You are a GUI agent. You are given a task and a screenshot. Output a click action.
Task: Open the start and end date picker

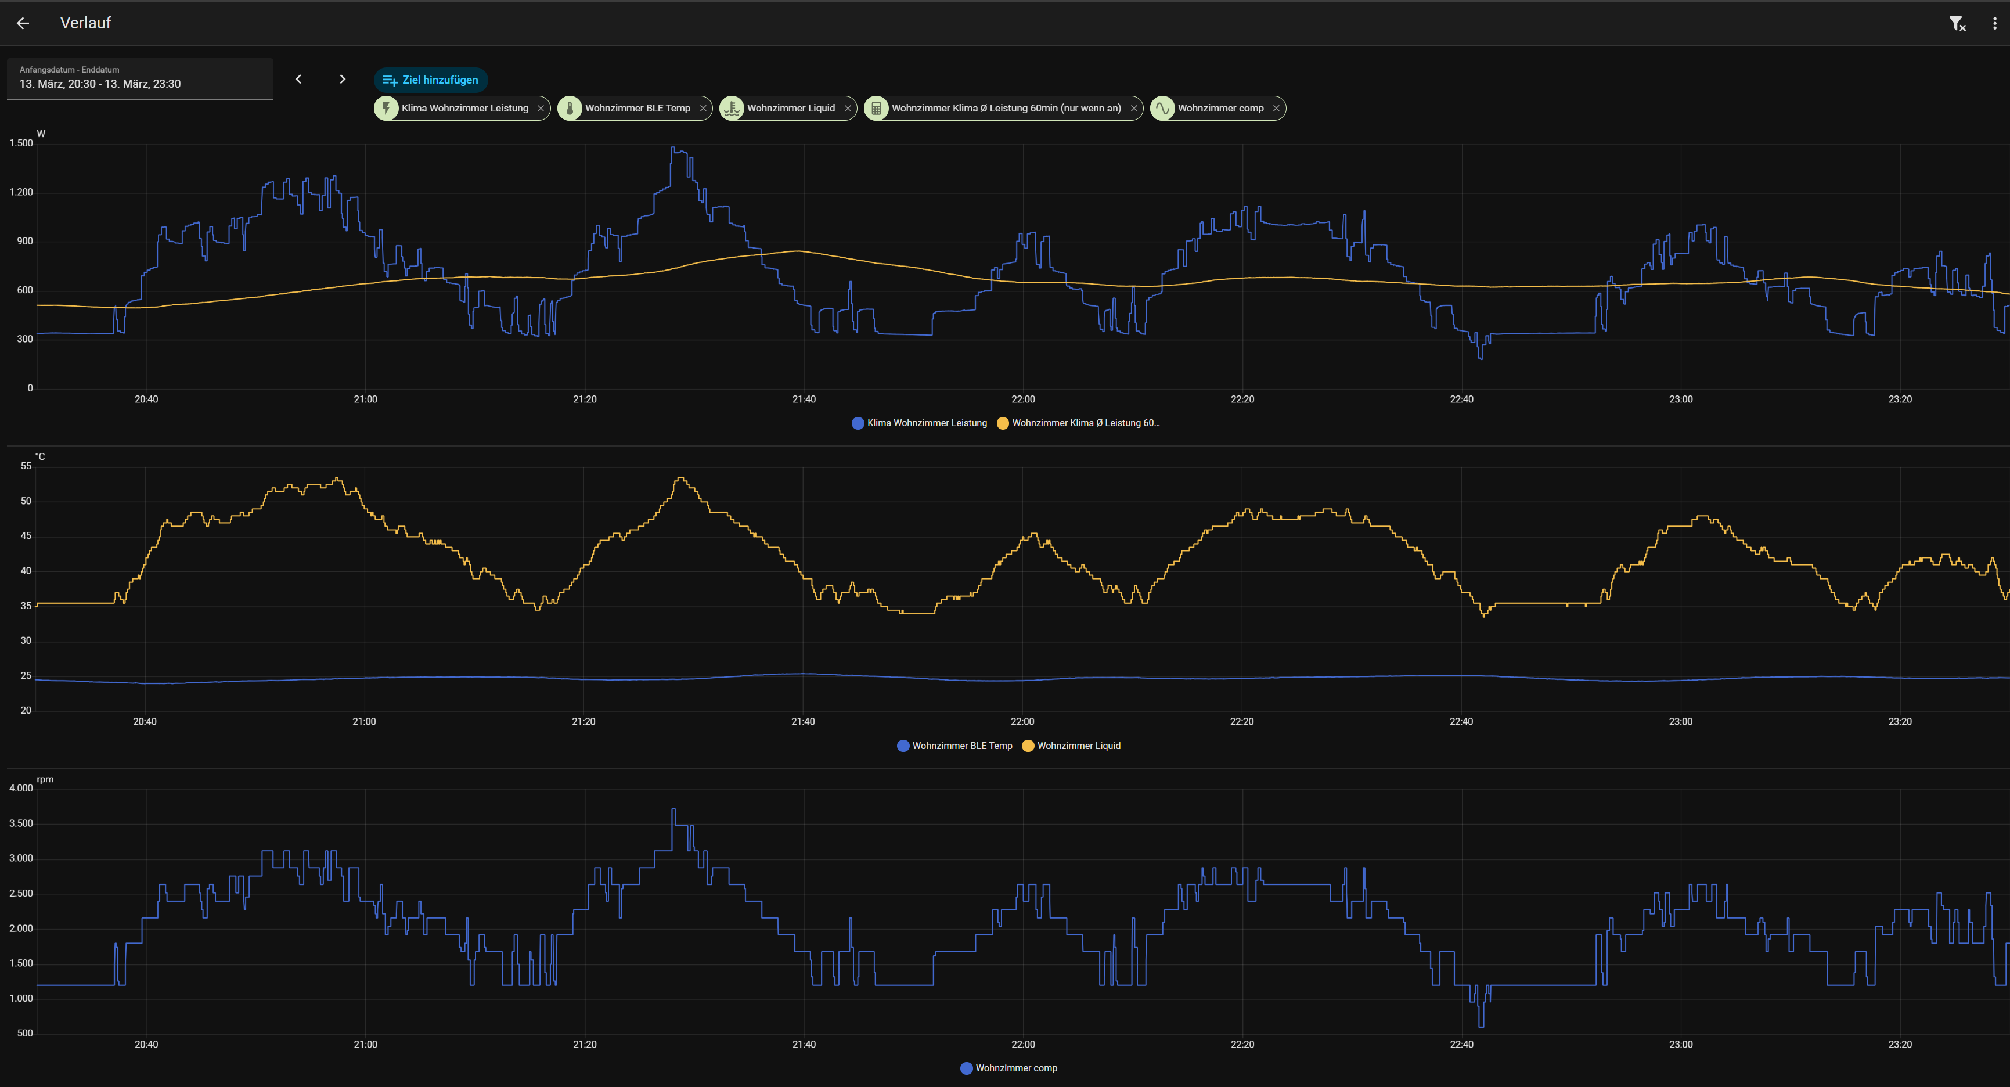pos(141,78)
